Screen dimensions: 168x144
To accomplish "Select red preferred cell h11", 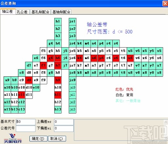I will point(58,95).
